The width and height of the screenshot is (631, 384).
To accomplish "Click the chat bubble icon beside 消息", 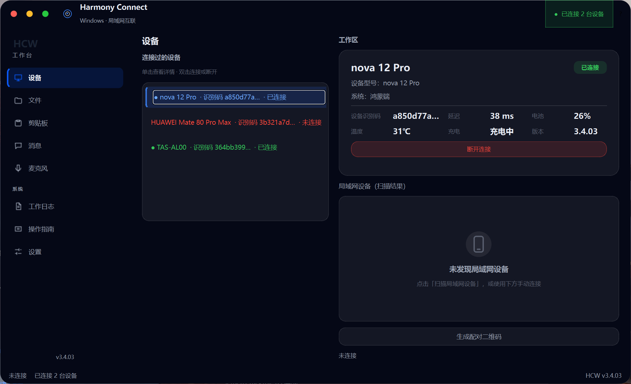I will tap(18, 146).
